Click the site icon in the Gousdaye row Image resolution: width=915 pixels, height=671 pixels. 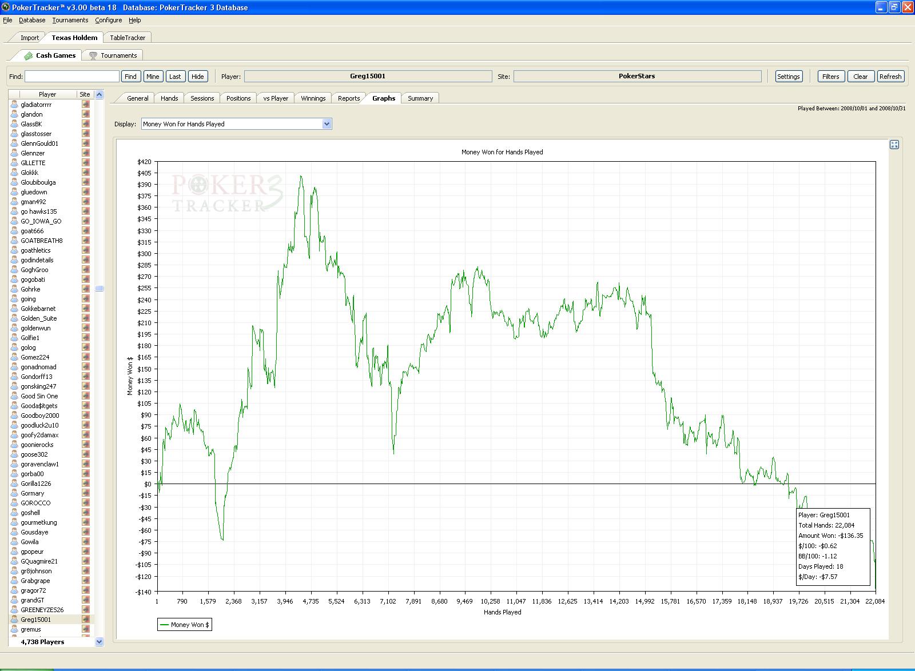point(86,532)
